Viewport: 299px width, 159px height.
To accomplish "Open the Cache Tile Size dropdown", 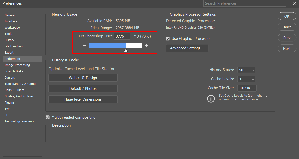I will coord(254,88).
